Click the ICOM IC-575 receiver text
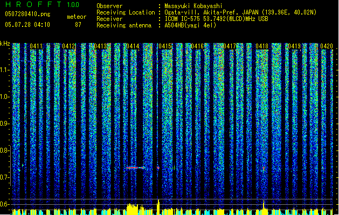 pos(216,19)
